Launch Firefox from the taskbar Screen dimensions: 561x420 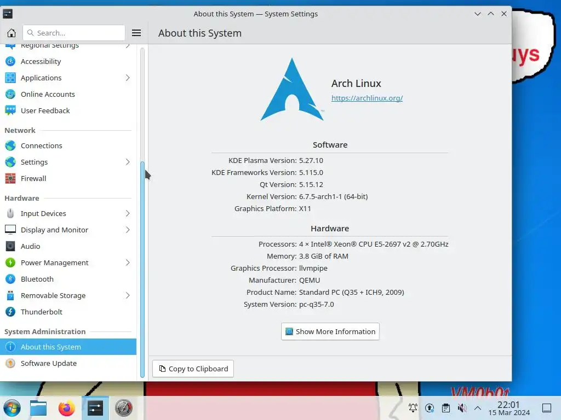[66, 408]
